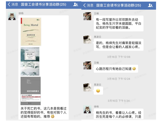The image size is (159, 122).
Task: Tap 徐杨's text recommending books about death
Action: [44, 112]
